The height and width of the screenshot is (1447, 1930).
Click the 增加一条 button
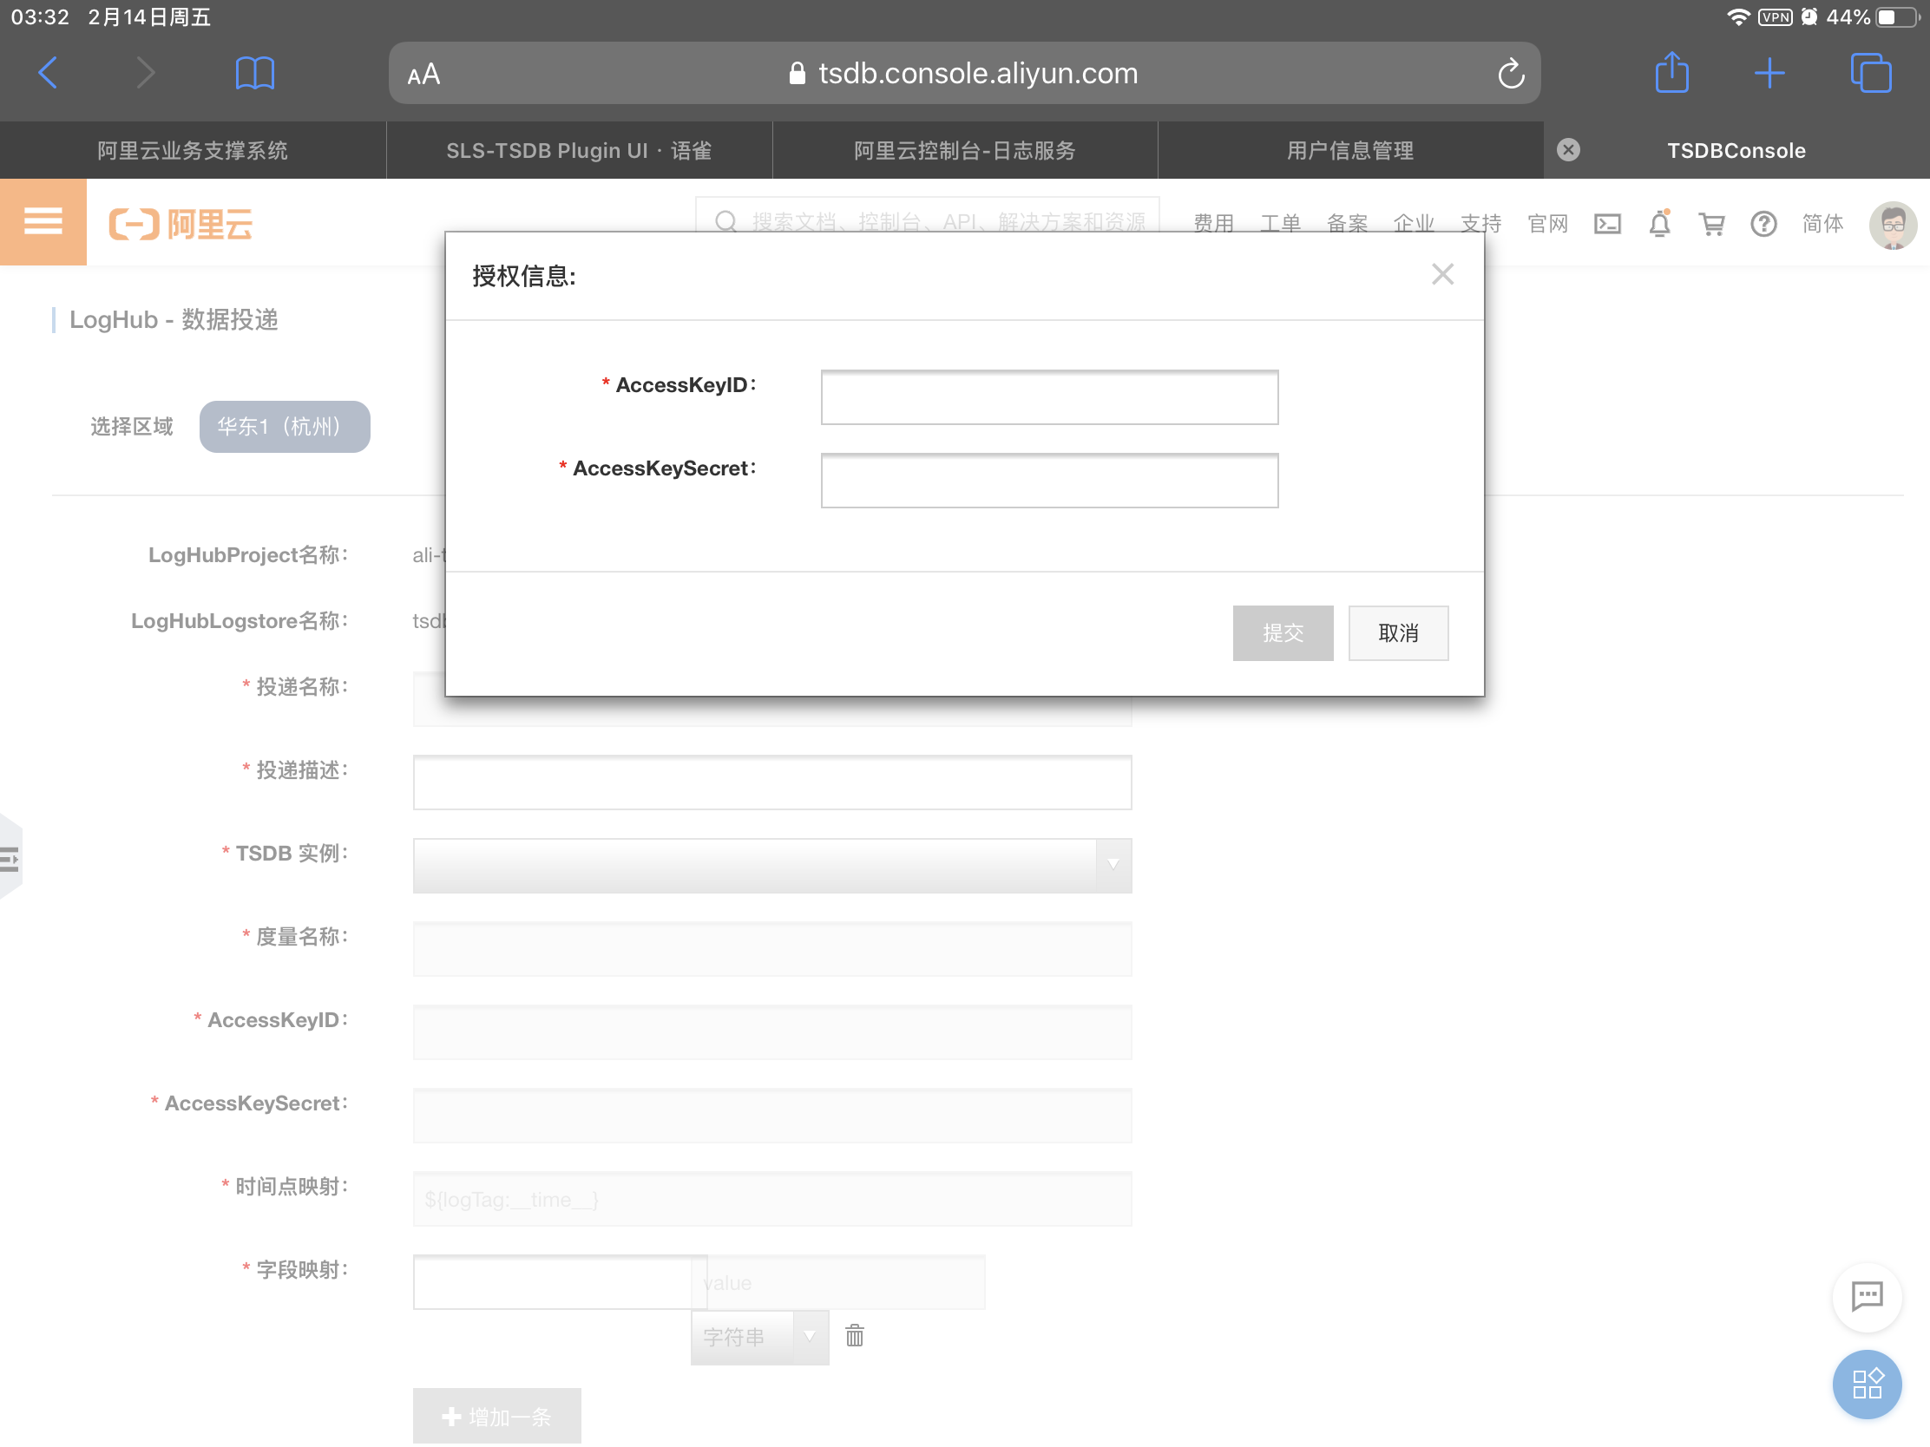[496, 1416]
